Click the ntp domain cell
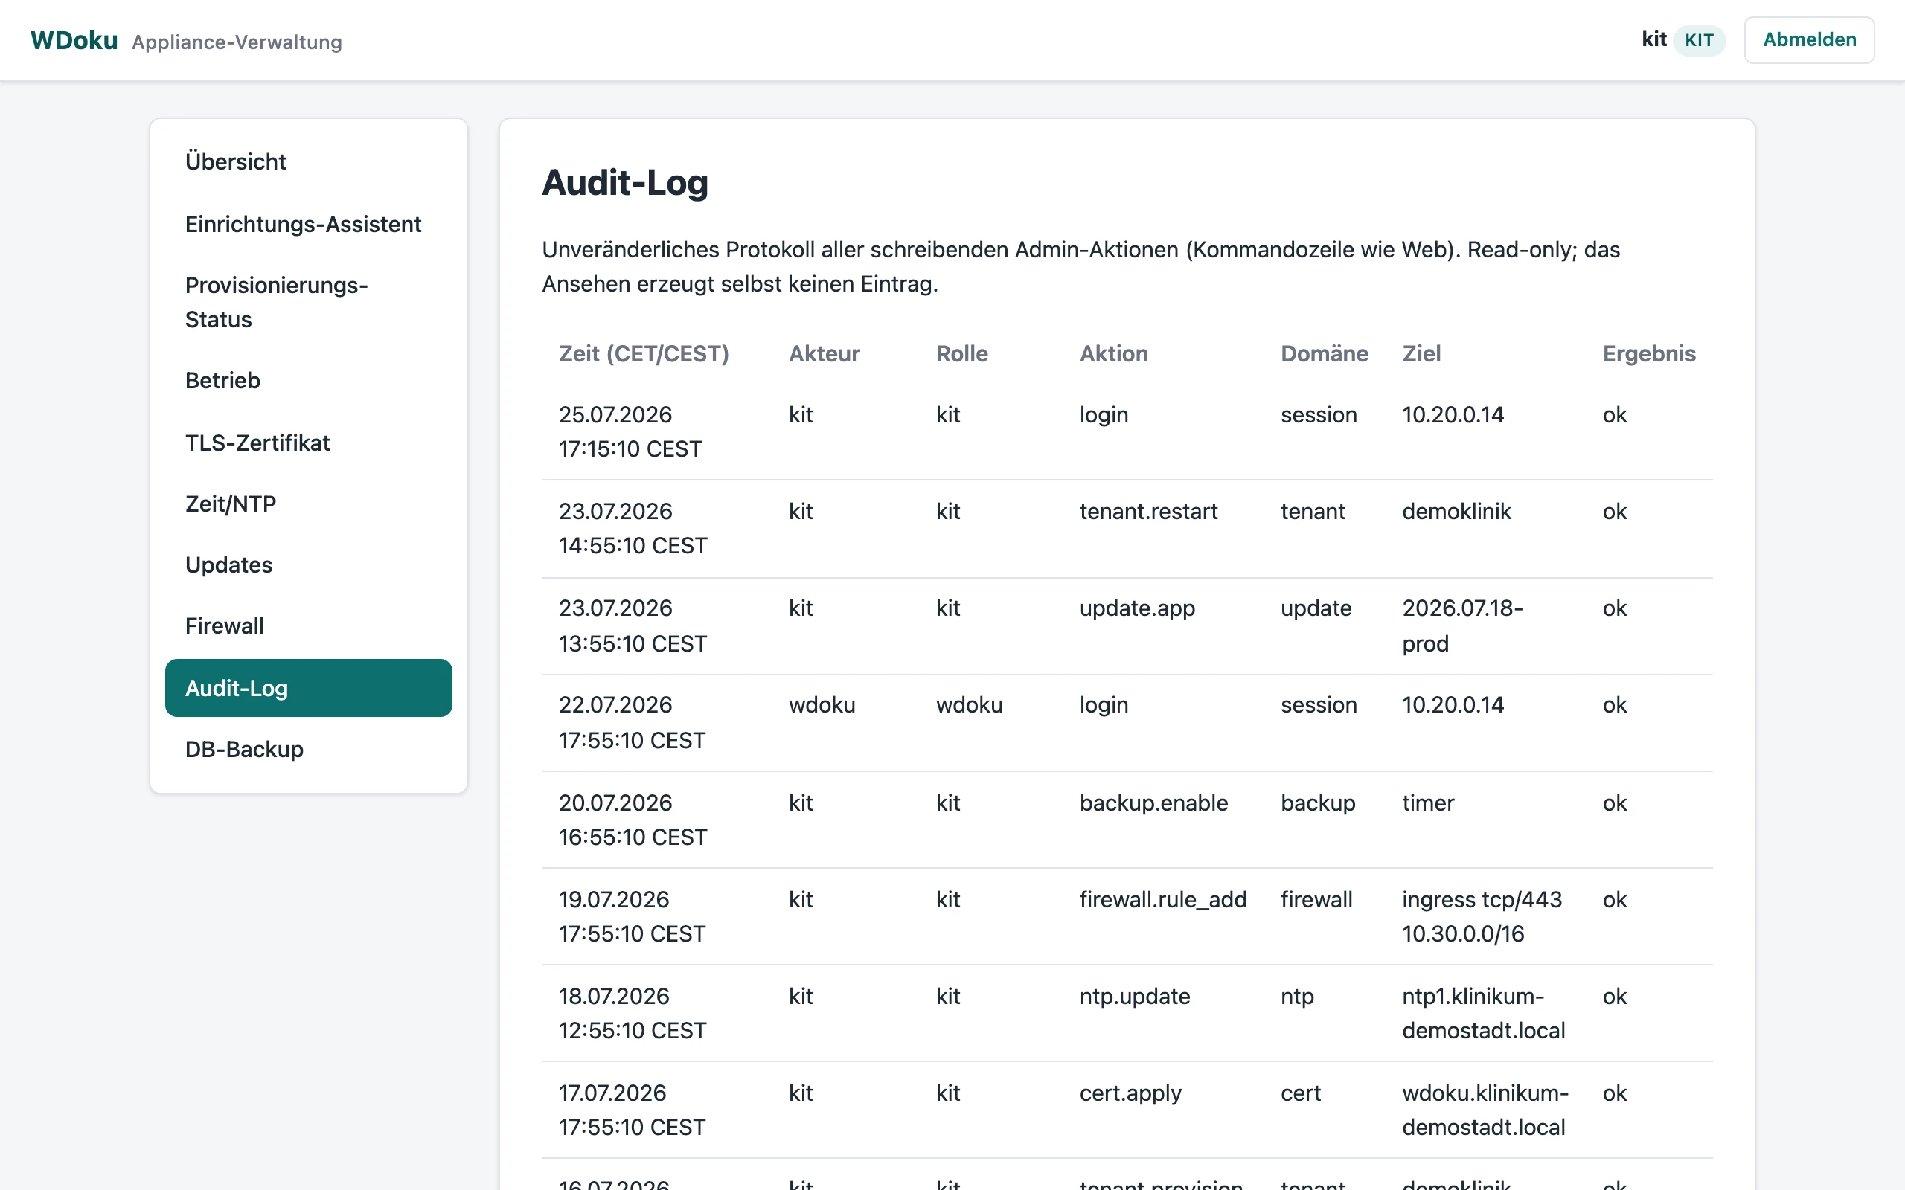 (x=1297, y=997)
